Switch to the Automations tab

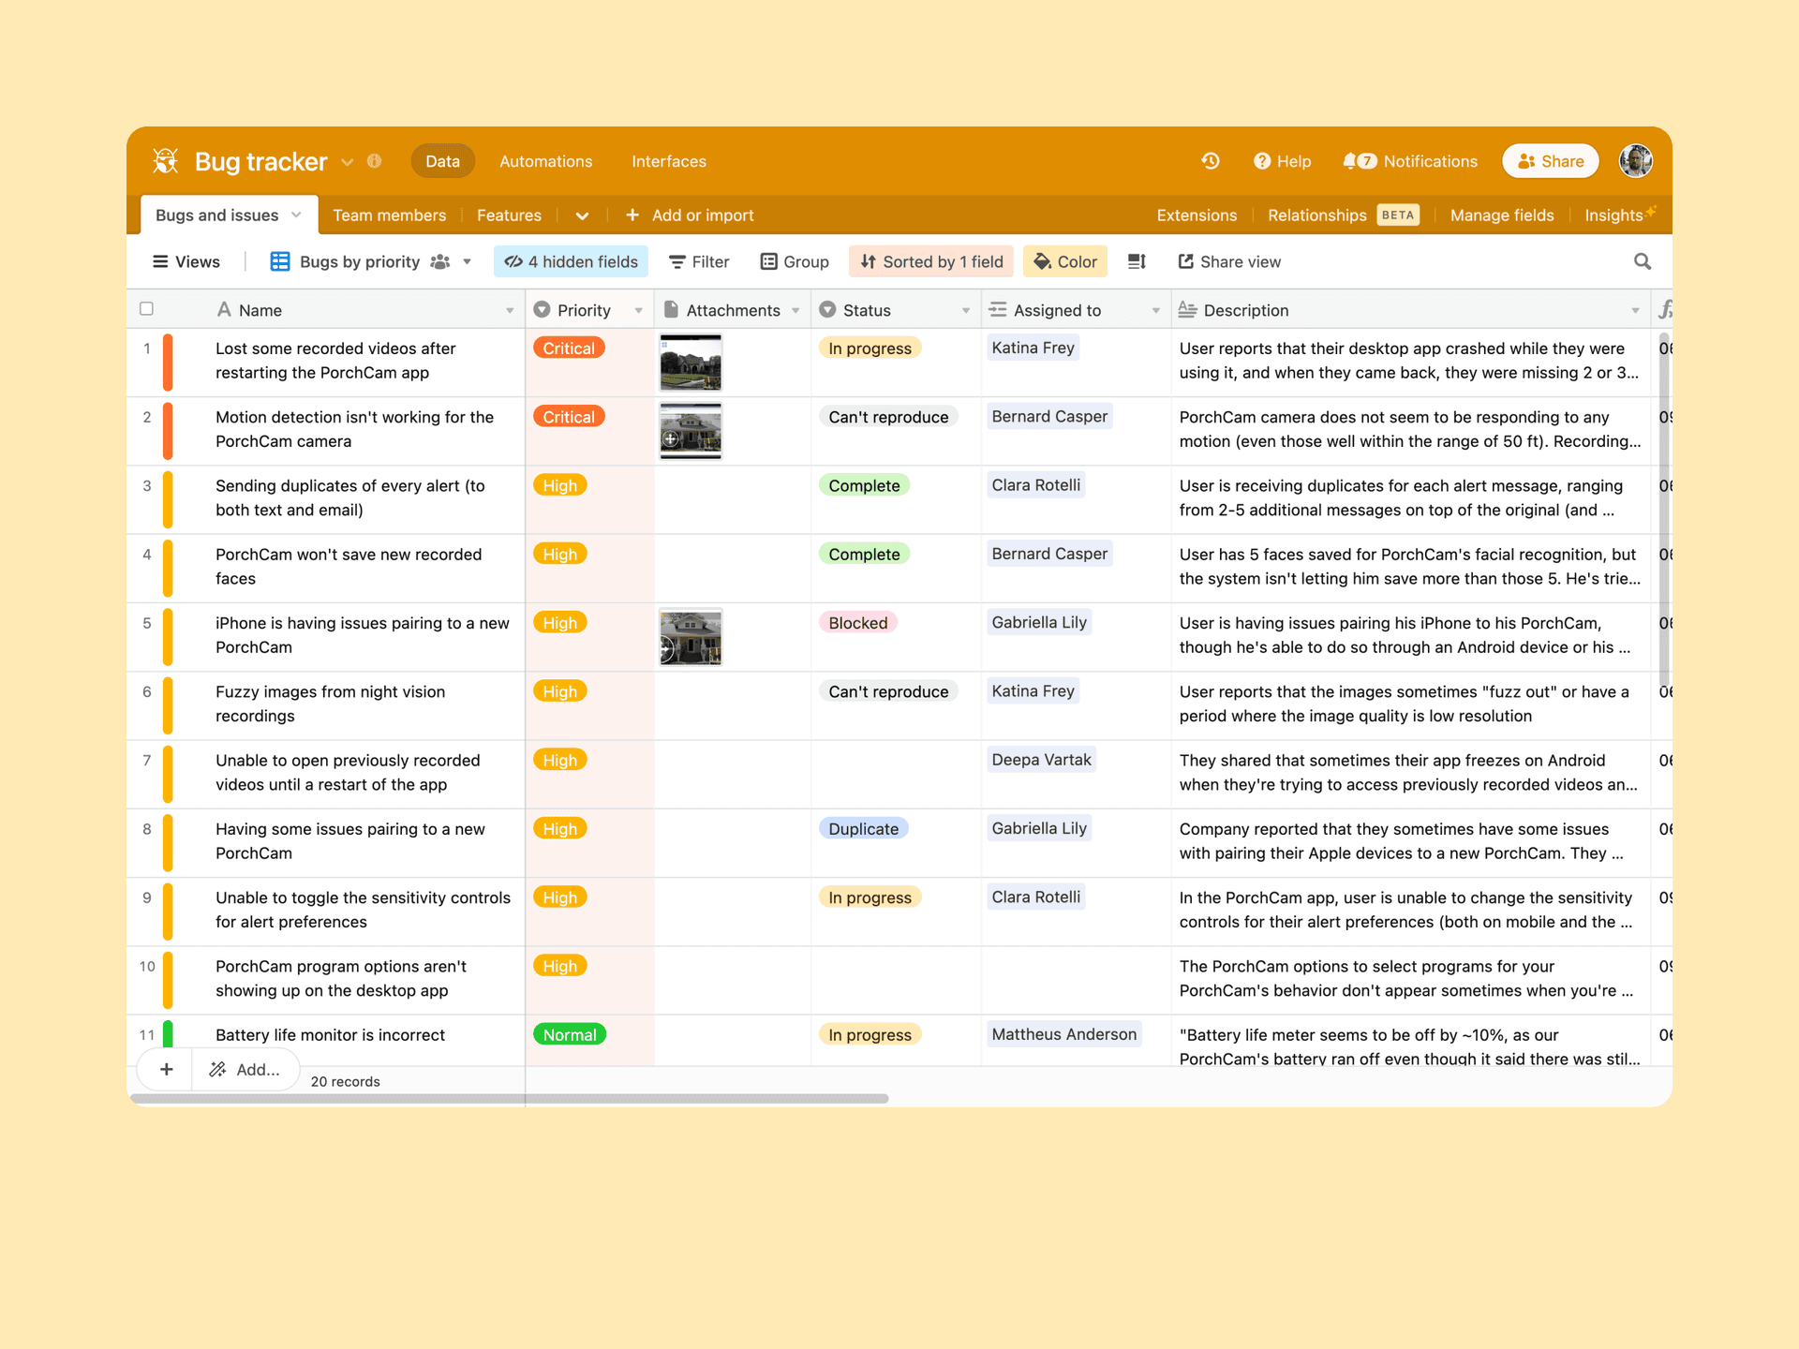tap(545, 161)
